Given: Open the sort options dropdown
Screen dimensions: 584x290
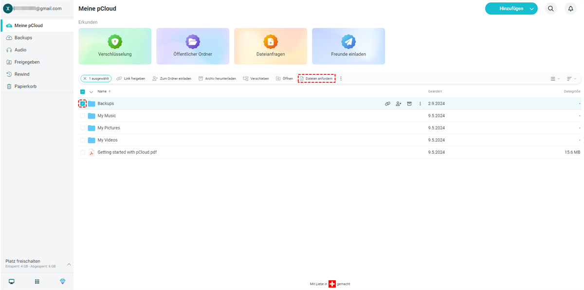Looking at the screenshot, I should 571,78.
